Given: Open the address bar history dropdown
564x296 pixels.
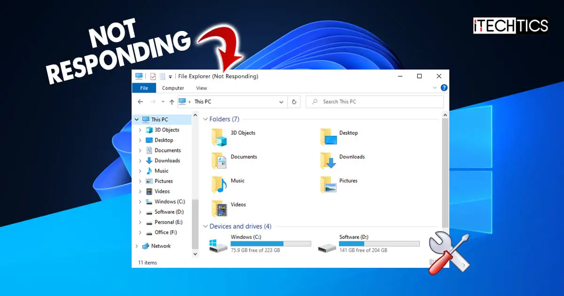Looking at the screenshot, I should click(281, 101).
